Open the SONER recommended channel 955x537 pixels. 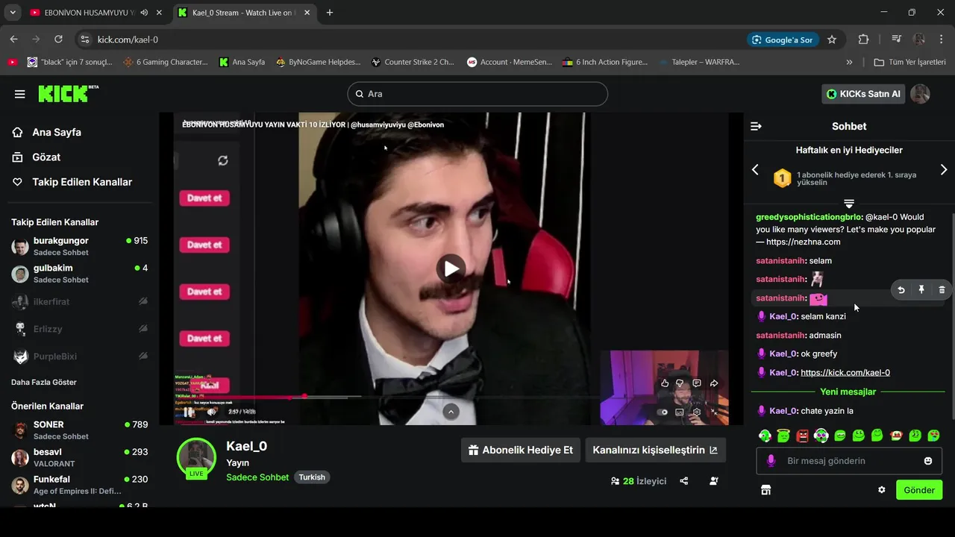point(80,430)
